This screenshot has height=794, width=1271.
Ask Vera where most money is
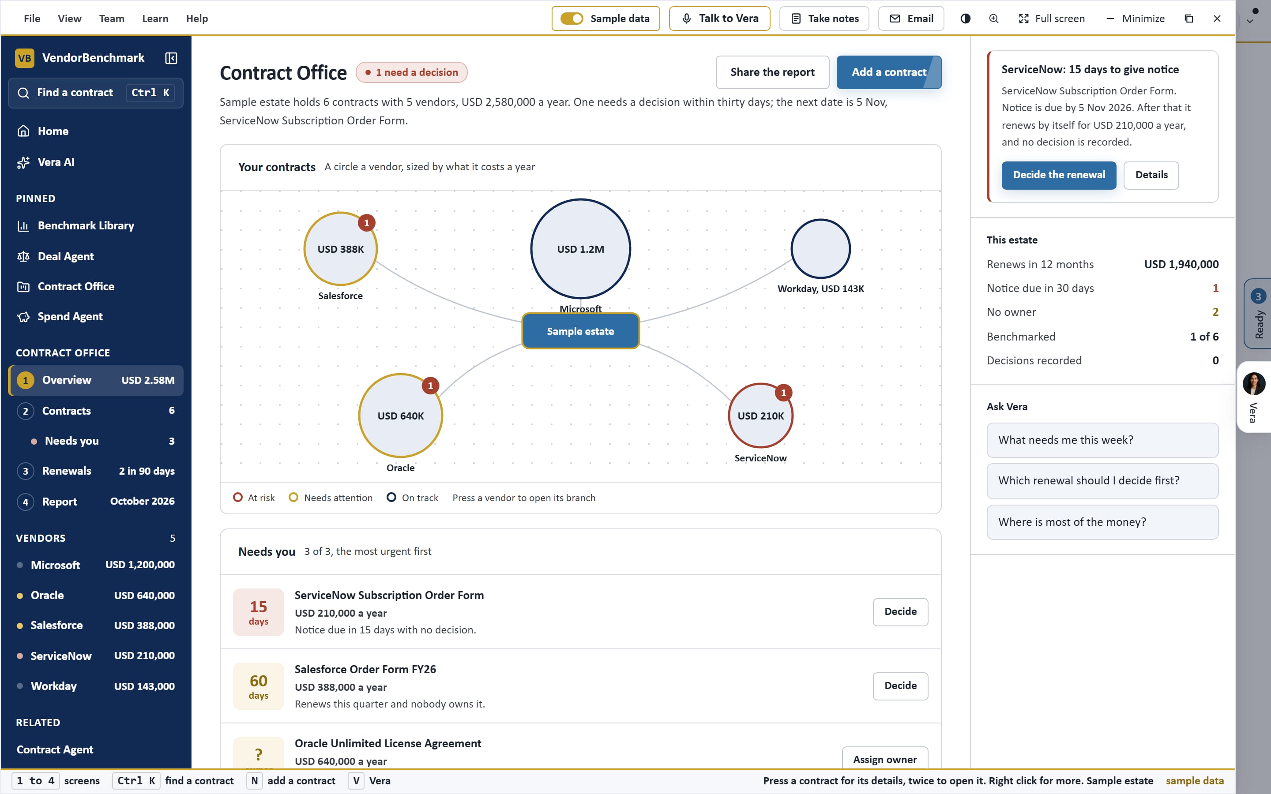coord(1102,522)
